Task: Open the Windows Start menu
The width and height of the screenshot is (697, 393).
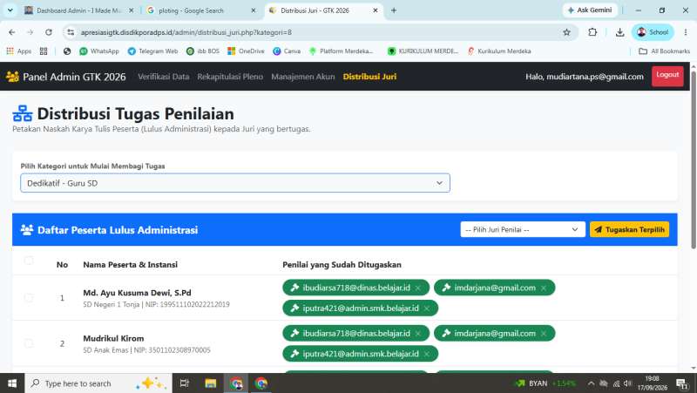Action: coord(12,383)
